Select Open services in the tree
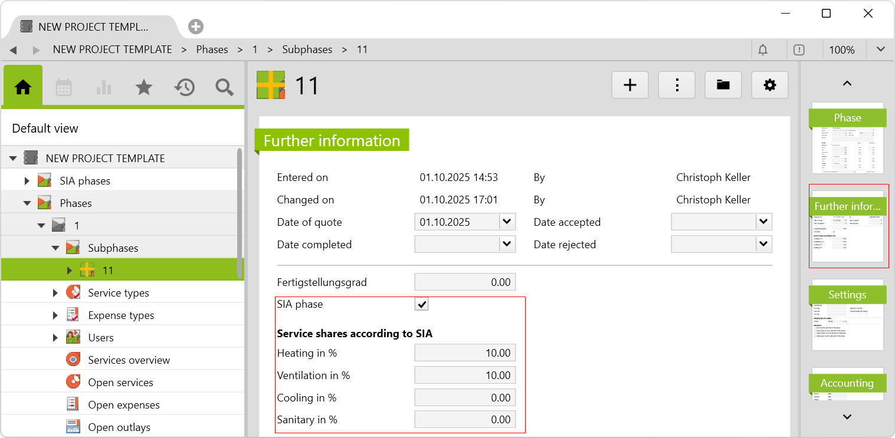Image resolution: width=895 pixels, height=438 pixels. [x=120, y=383]
